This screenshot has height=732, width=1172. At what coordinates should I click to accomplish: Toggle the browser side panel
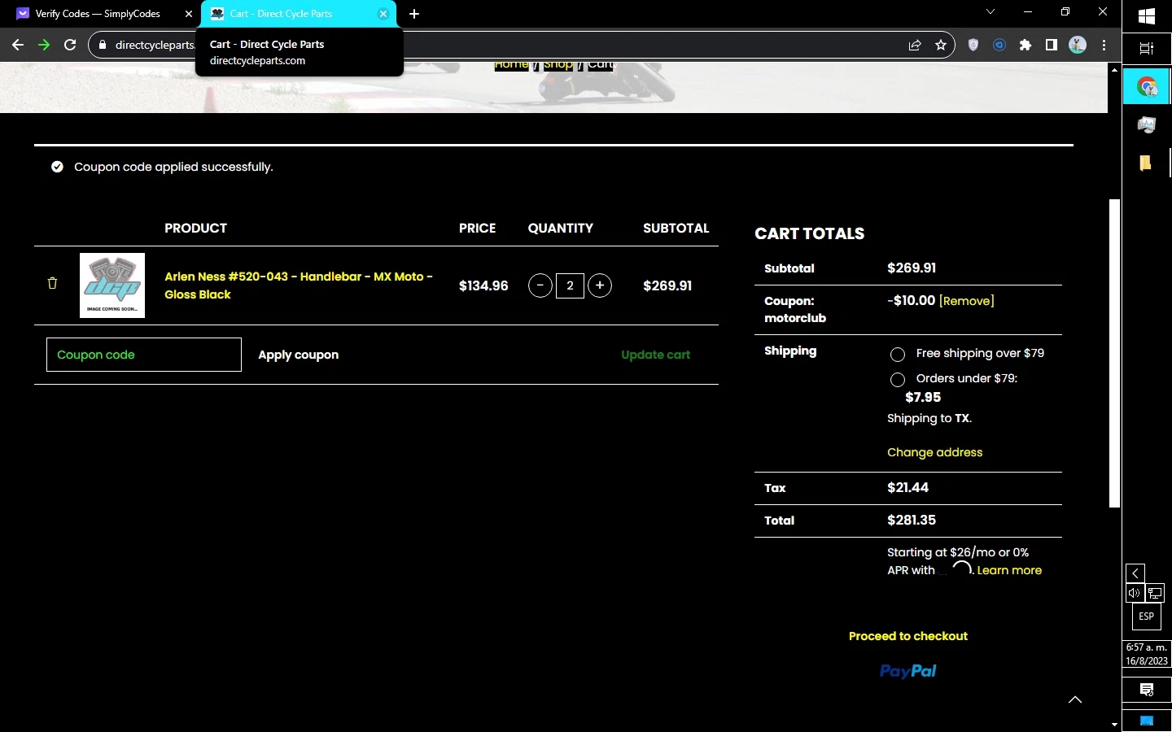(1052, 46)
